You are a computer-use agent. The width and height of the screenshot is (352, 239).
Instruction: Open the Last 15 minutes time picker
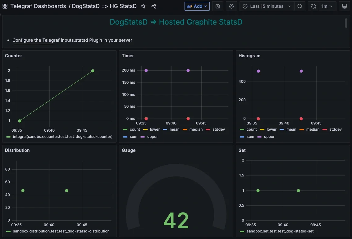tap(266, 6)
